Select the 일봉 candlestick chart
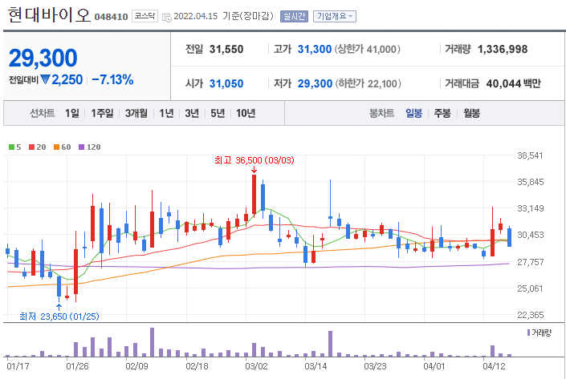This screenshot has height=379, width=566. 413,113
